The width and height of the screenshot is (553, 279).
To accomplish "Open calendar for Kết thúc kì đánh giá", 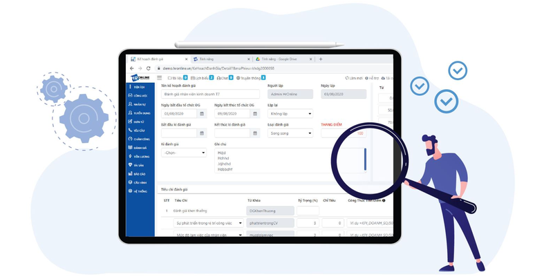I will (254, 133).
